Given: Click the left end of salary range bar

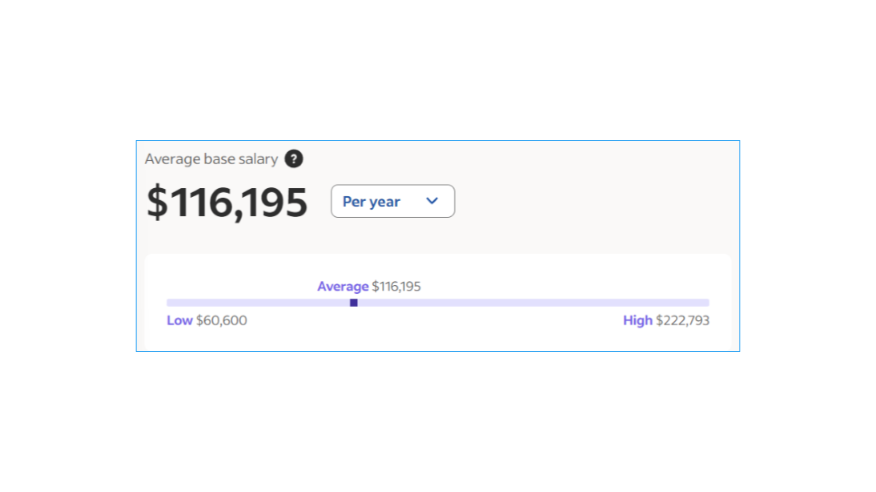Looking at the screenshot, I should point(170,303).
